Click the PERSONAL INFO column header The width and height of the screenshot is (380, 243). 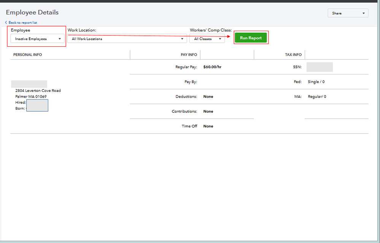point(28,55)
